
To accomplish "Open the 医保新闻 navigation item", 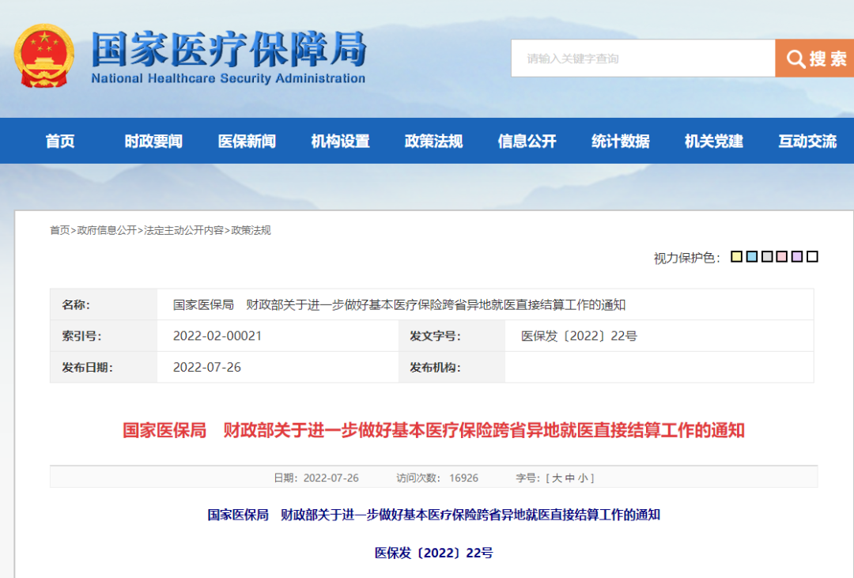I will click(247, 141).
